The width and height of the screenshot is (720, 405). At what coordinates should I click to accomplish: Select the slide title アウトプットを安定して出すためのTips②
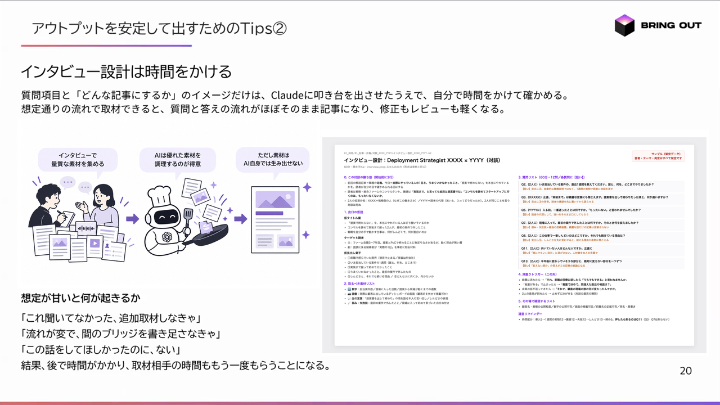pos(160,28)
